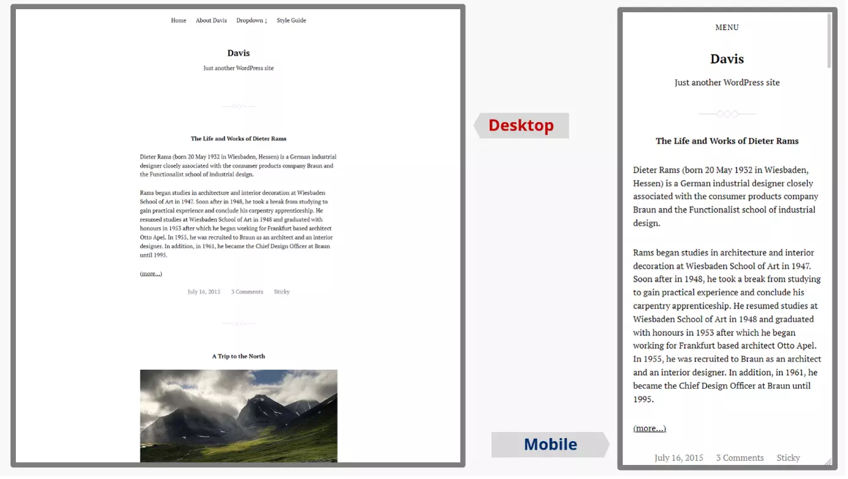848x479 pixels.
Task: Click the July 16, 2015 date in the desktop view
Action: (x=204, y=292)
